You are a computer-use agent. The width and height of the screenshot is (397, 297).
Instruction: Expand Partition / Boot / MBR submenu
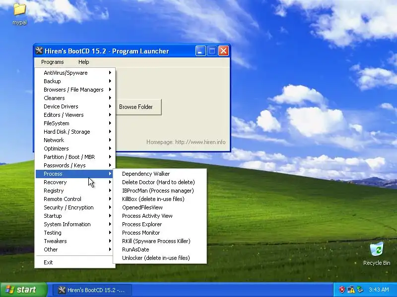(75, 157)
